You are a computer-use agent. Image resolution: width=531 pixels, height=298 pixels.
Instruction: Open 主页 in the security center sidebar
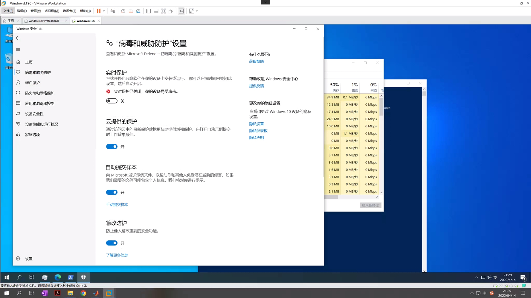[x=54, y=62]
